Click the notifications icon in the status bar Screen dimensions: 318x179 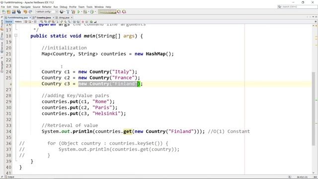290,177
